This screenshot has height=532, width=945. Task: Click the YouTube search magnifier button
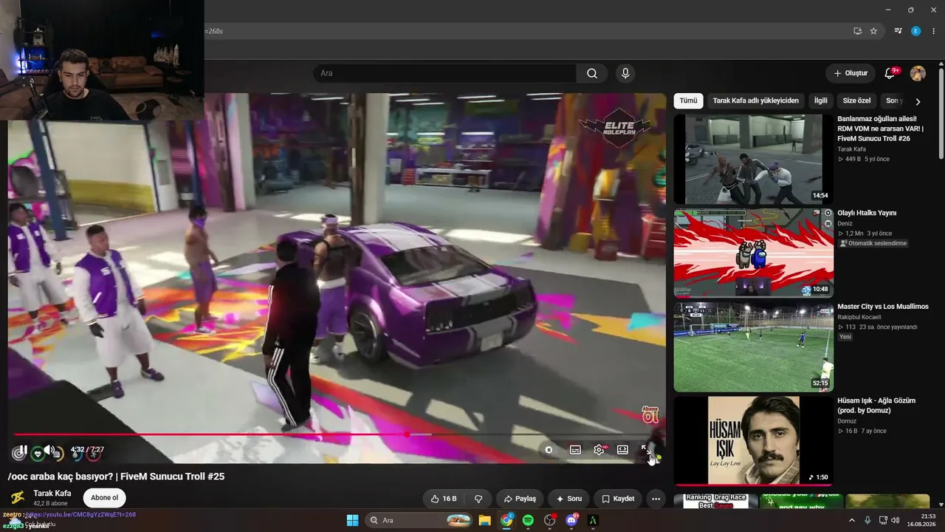(592, 73)
